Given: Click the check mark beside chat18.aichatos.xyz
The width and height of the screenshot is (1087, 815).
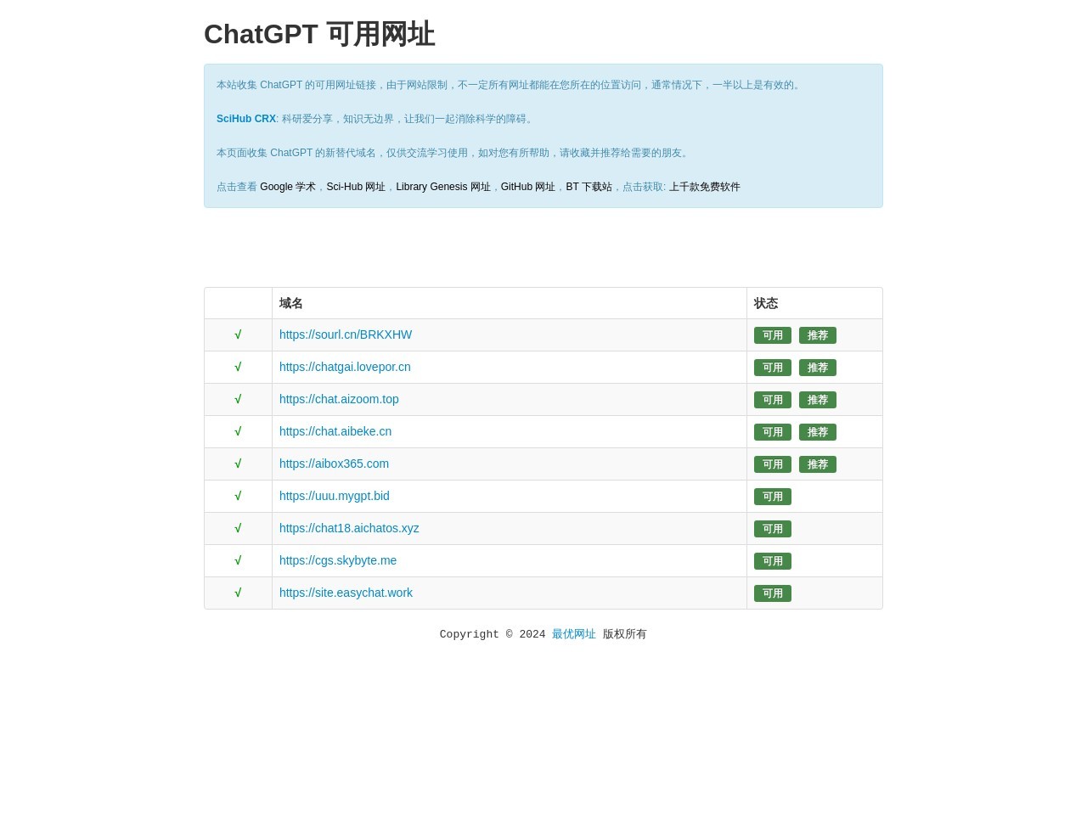Looking at the screenshot, I should click(238, 528).
